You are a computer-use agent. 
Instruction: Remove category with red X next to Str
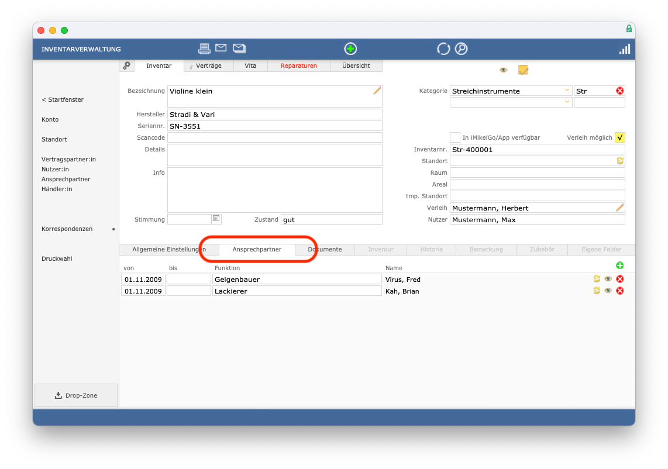coord(619,91)
